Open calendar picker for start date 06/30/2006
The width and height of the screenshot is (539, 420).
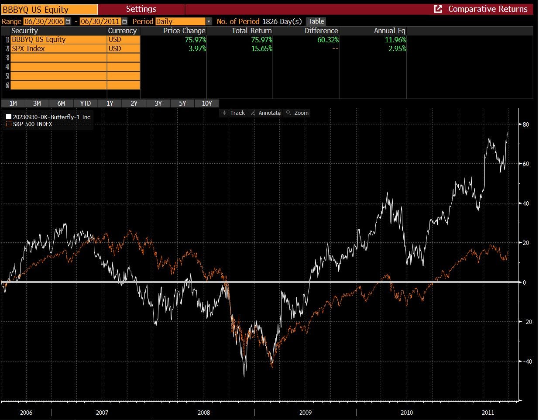click(x=68, y=21)
